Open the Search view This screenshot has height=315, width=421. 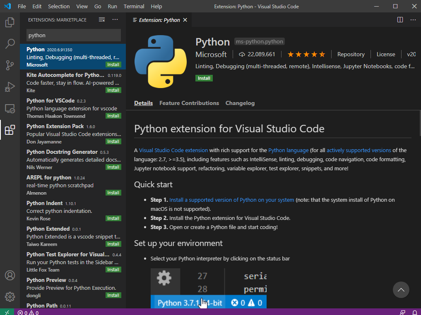pyautogui.click(x=10, y=44)
